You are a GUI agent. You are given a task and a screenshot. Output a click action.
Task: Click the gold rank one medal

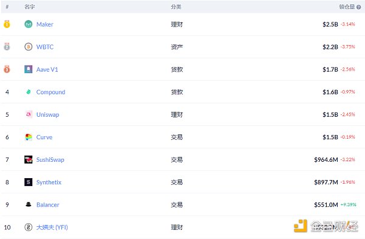pos(7,24)
